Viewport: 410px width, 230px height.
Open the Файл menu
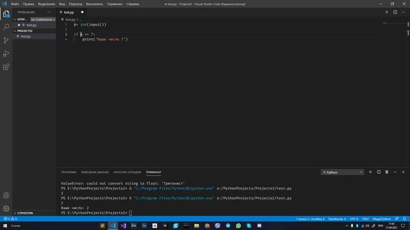pyautogui.click(x=15, y=4)
